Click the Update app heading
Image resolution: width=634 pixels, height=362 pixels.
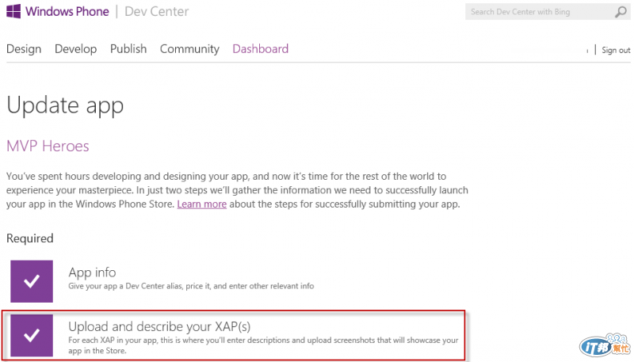(x=65, y=105)
